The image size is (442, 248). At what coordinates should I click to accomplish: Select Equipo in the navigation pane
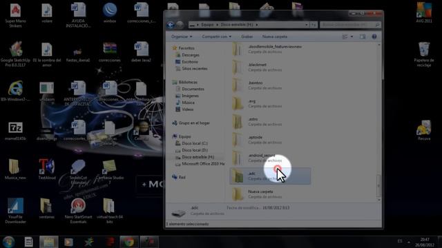pyautogui.click(x=184, y=136)
